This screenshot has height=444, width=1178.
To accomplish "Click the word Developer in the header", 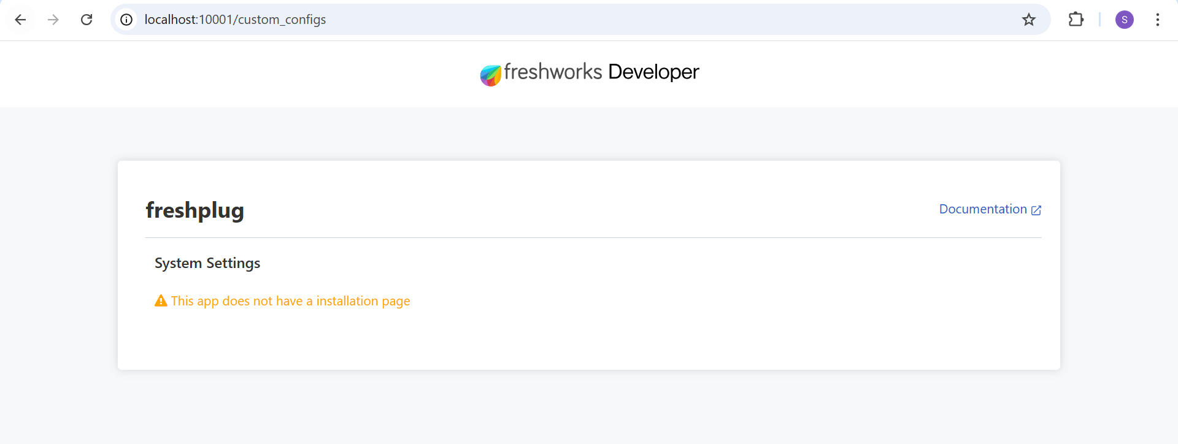I will 653,72.
